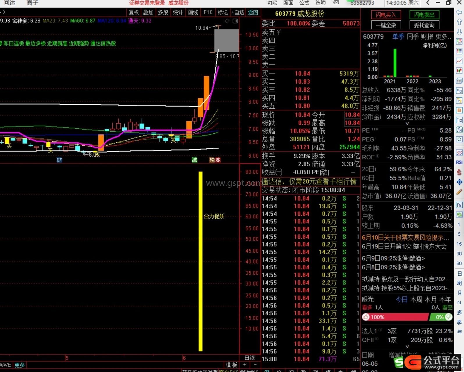The width and height of the screenshot is (464, 372).
Task: Click the red dollar sign sidebar icon
Action: (459, 172)
